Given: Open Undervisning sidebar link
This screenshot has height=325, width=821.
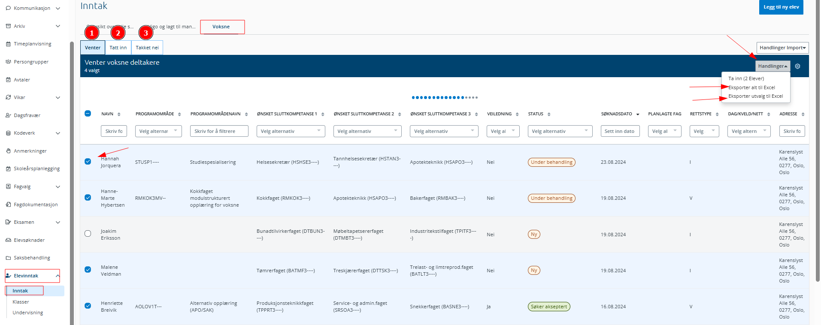Looking at the screenshot, I should tap(28, 313).
